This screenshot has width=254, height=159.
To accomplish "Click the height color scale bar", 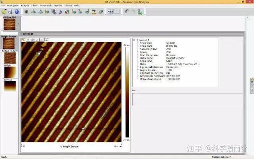I will [127, 92].
